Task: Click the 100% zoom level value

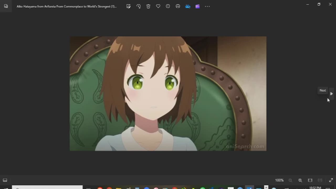Action: tap(279, 180)
